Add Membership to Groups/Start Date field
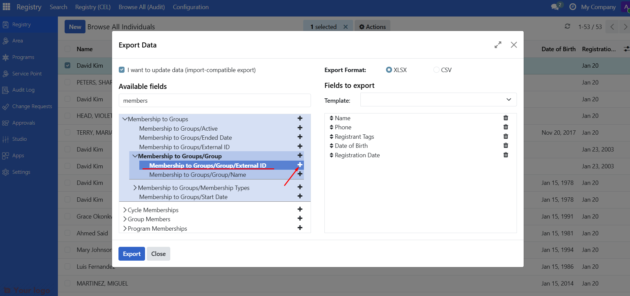 coord(300,196)
